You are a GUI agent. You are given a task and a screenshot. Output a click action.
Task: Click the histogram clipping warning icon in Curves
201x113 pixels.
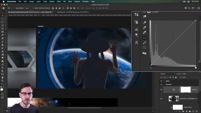pyautogui.click(x=144, y=53)
